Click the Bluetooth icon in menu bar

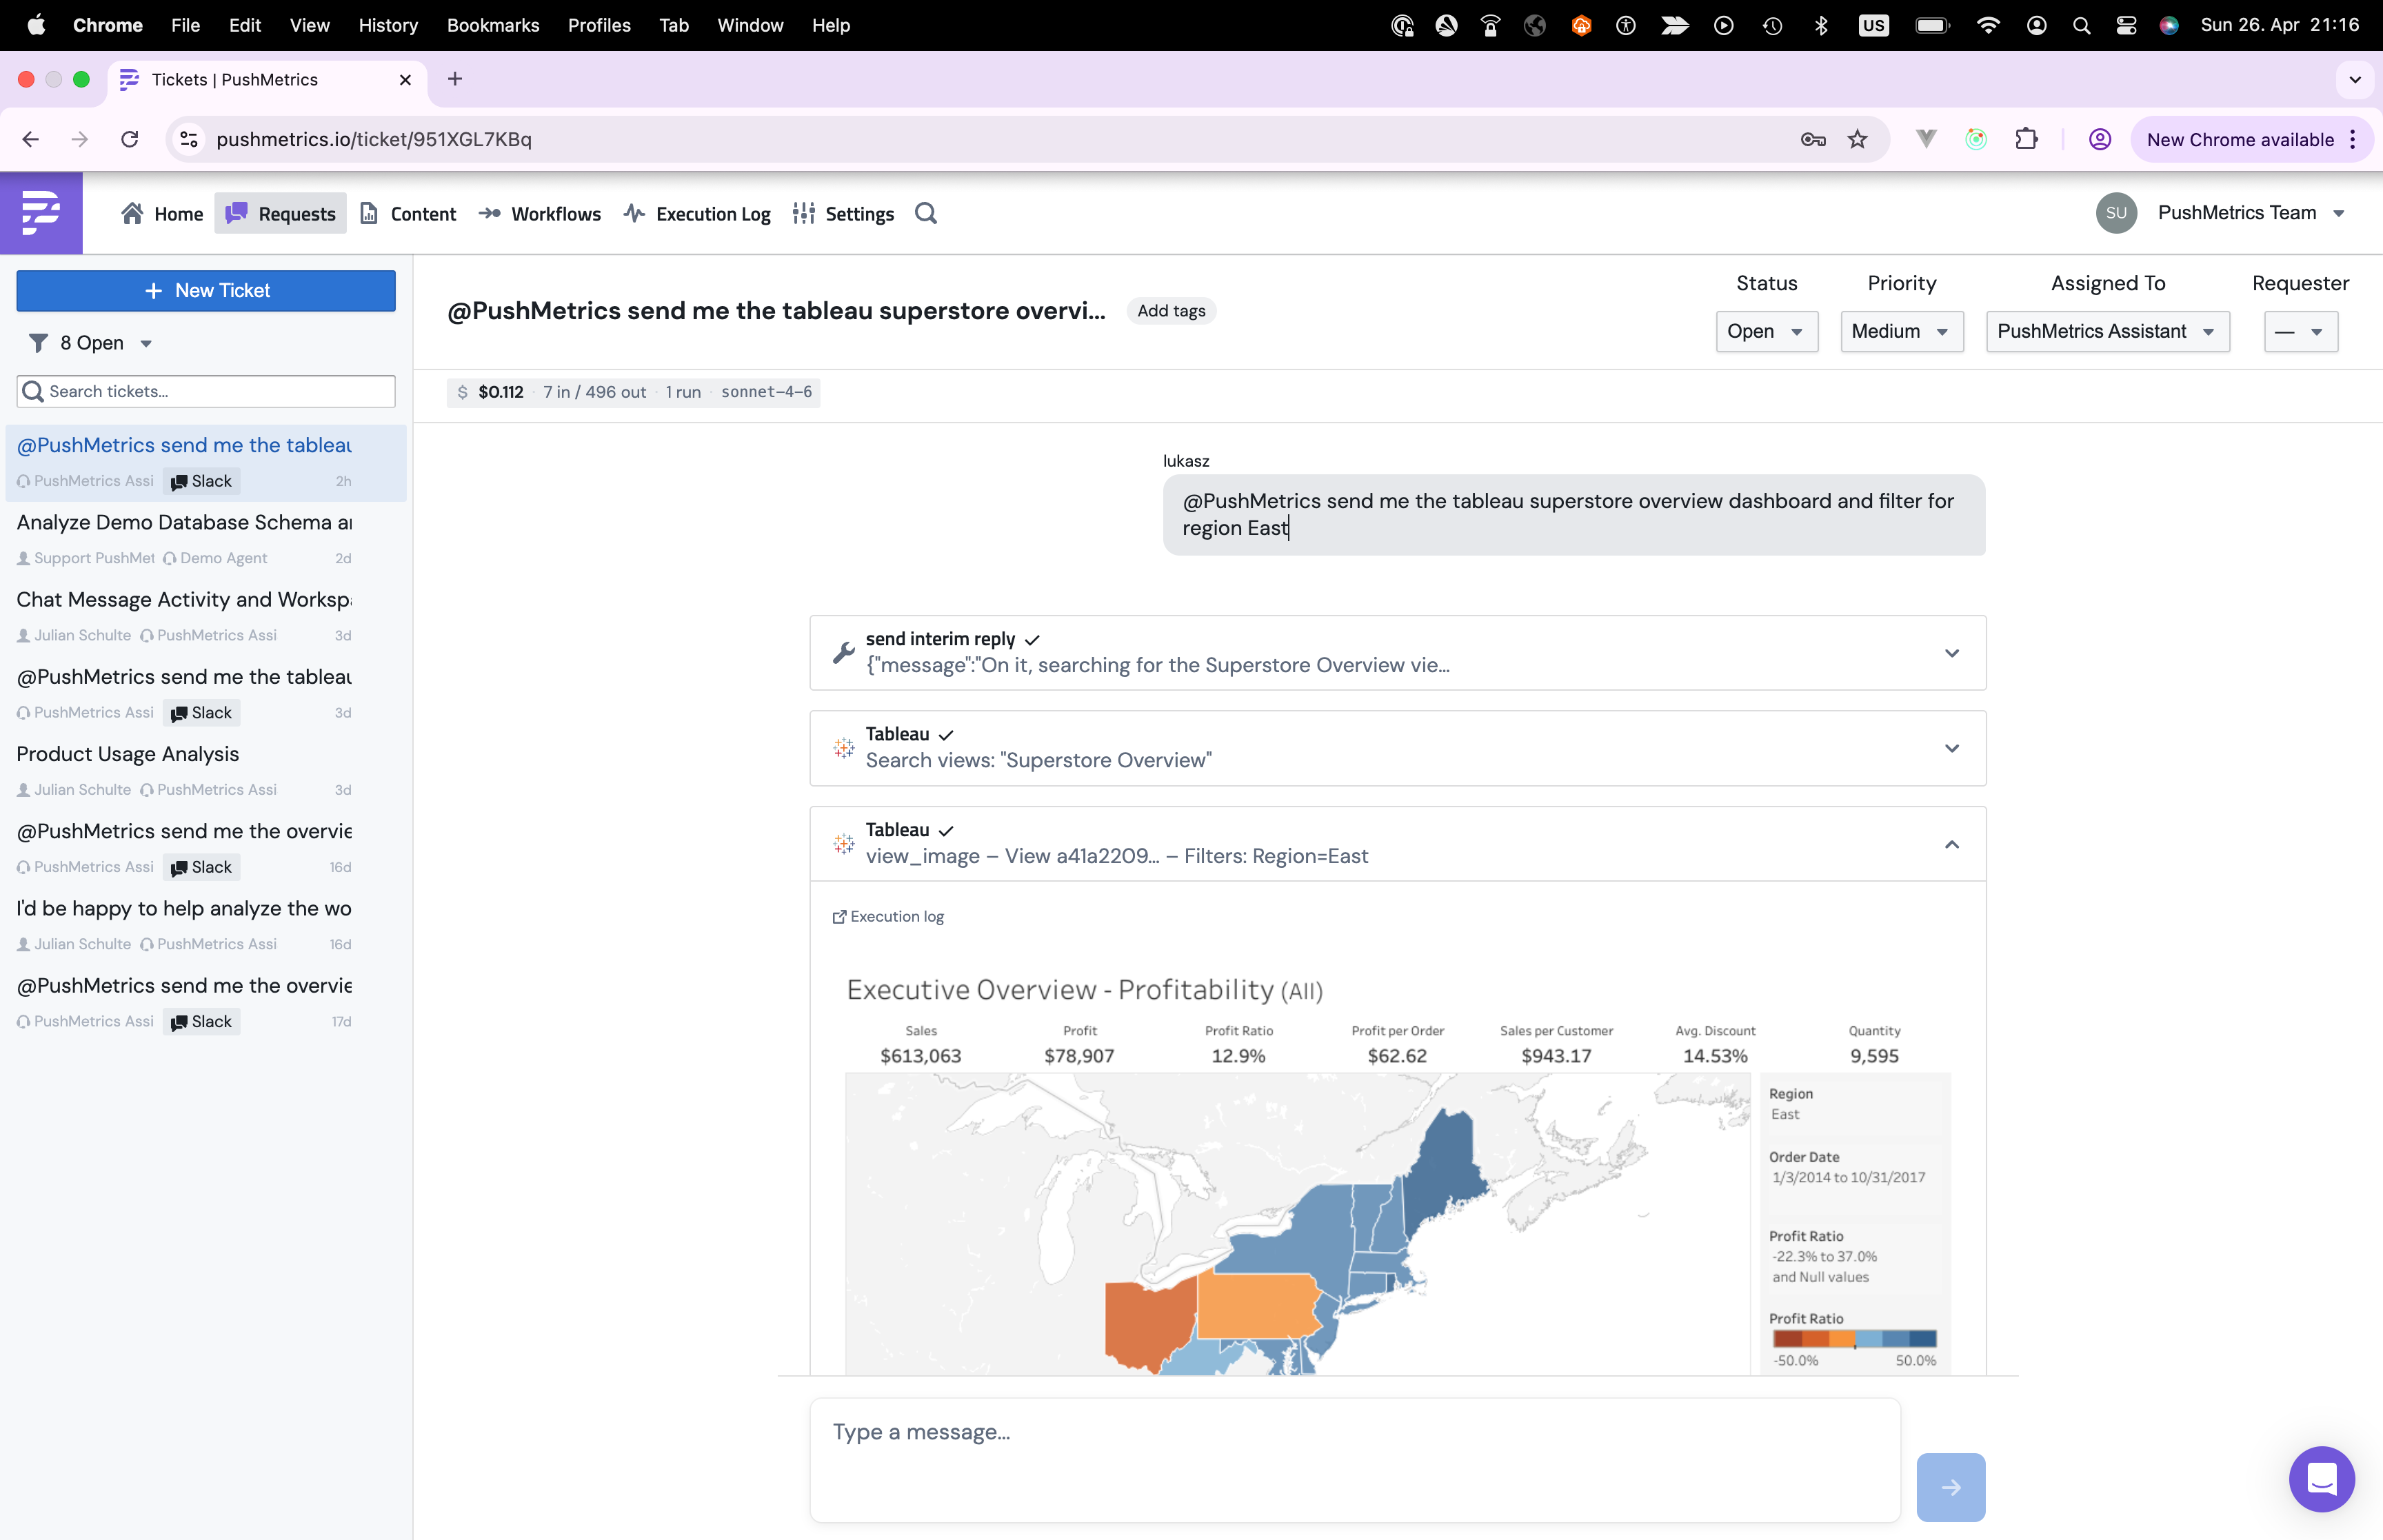pyautogui.click(x=1821, y=25)
